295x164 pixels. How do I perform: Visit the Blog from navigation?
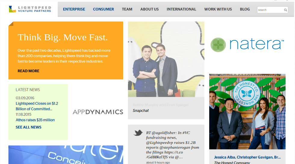coord(245,9)
